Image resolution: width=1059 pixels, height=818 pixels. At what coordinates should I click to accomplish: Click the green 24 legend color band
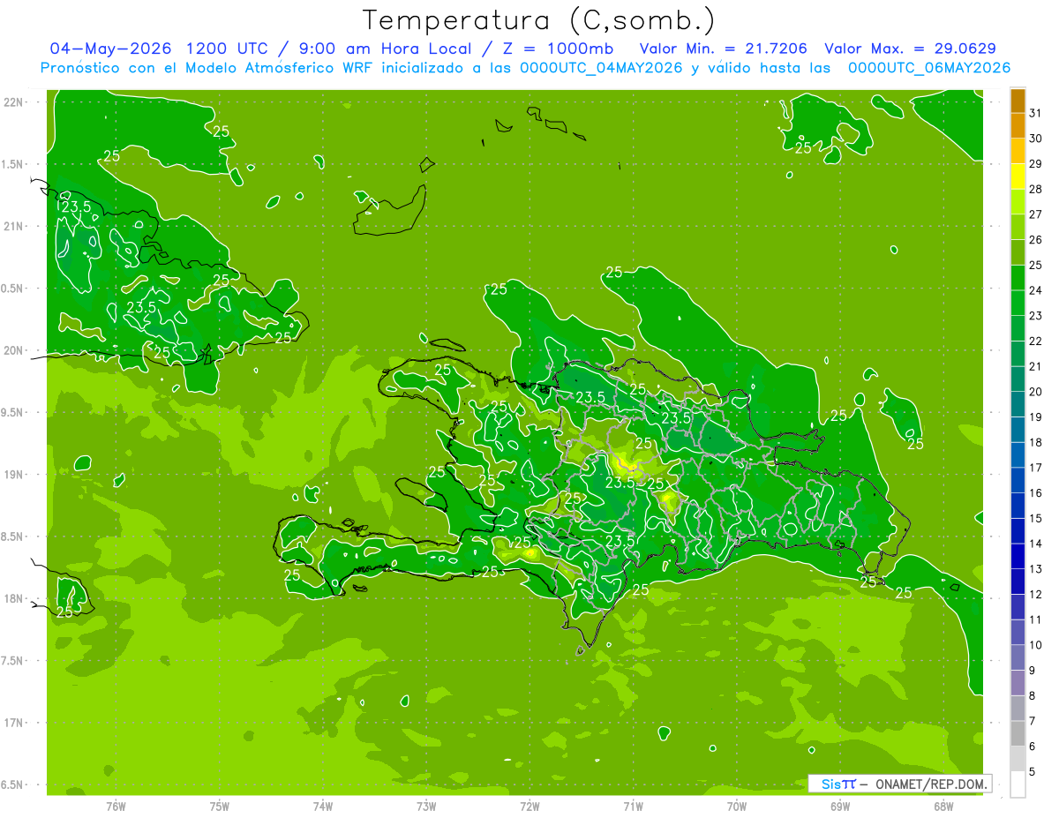1018,278
